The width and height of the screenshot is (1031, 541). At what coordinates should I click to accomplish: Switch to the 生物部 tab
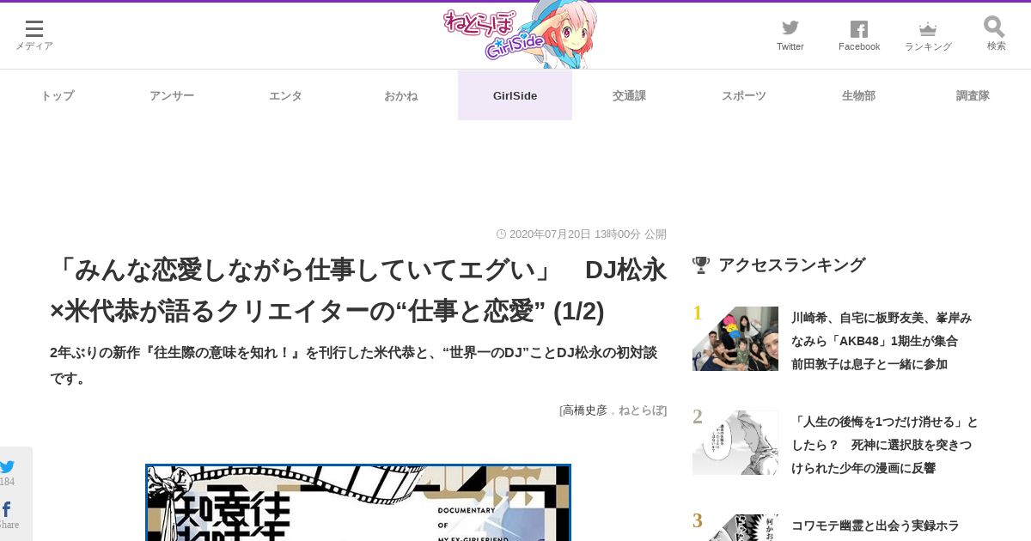[x=858, y=95]
